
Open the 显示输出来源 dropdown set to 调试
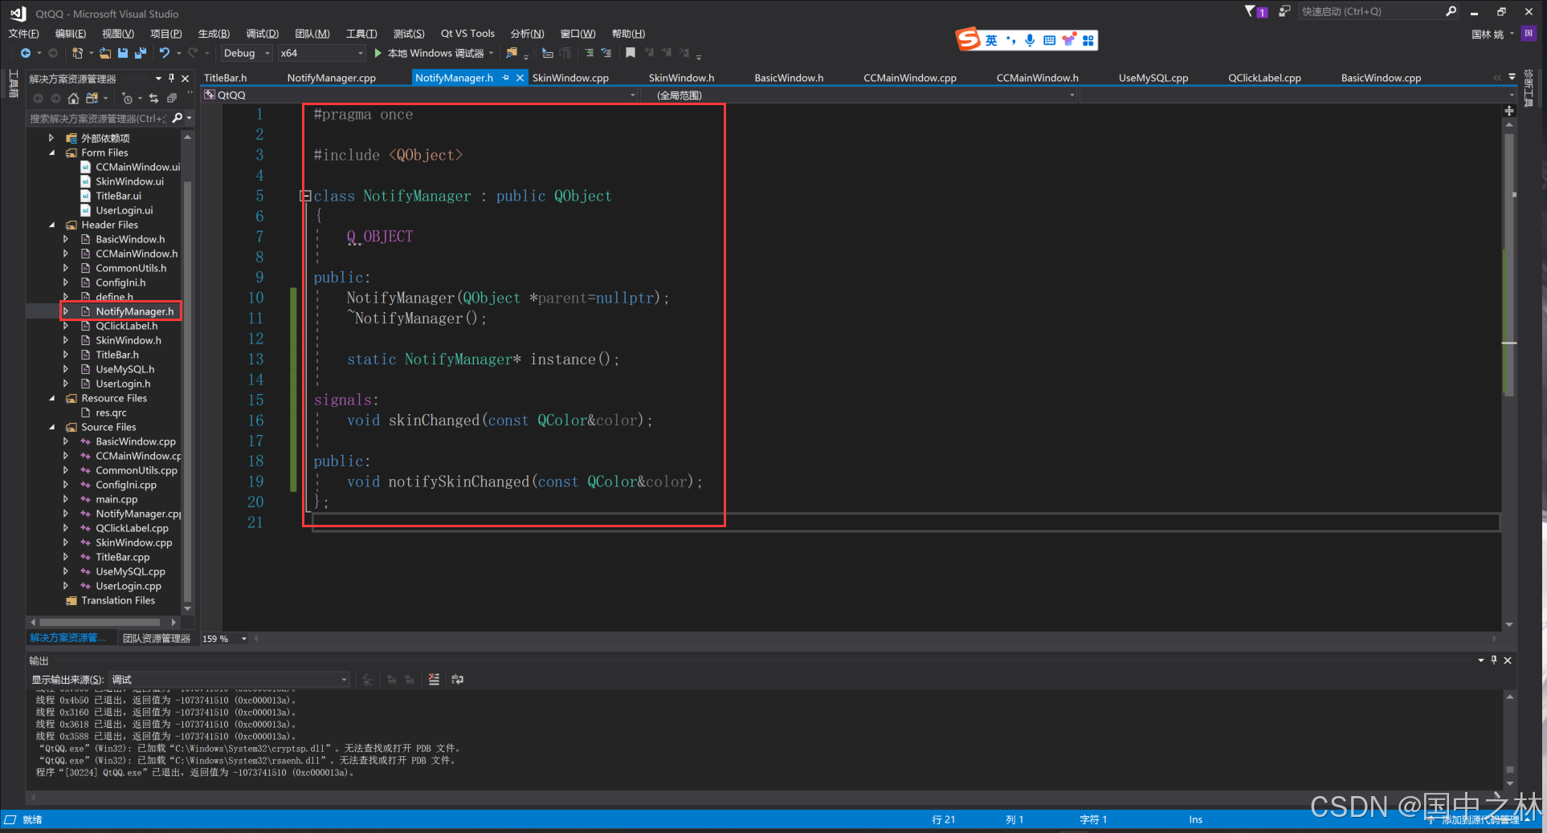click(x=229, y=680)
